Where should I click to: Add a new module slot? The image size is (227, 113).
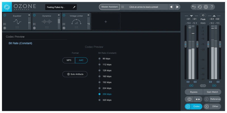click(x=106, y=22)
